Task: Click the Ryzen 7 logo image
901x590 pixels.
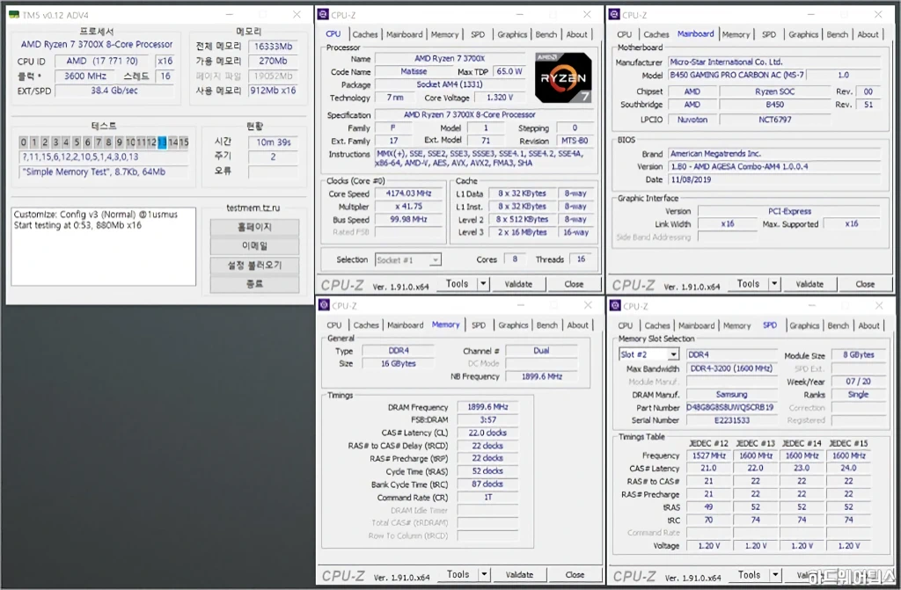Action: 563,77
